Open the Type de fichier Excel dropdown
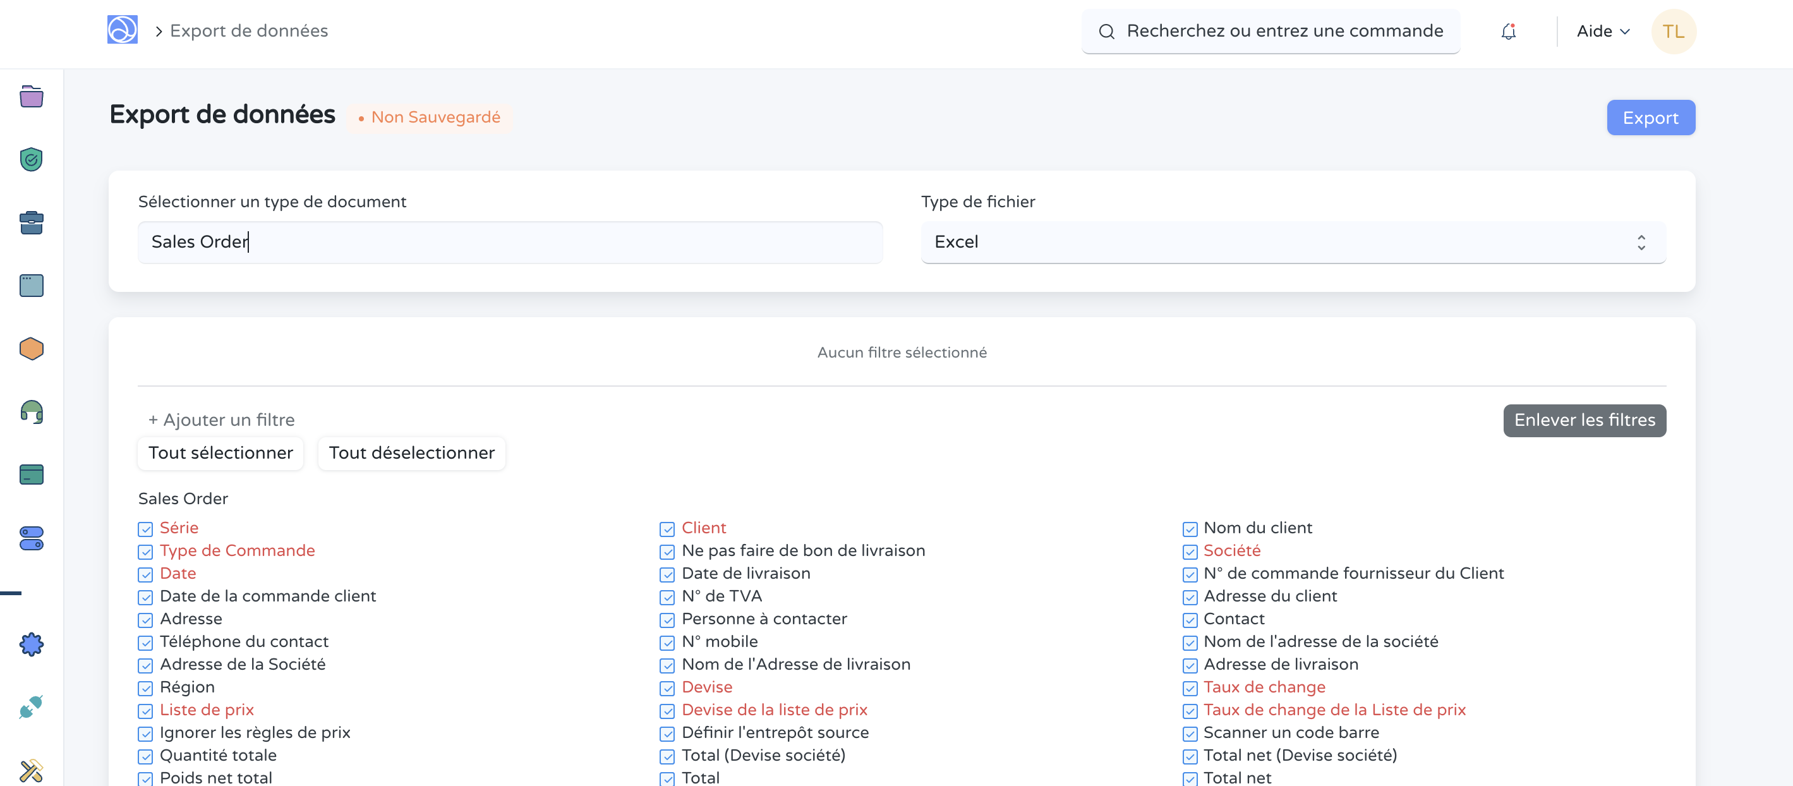 (1293, 242)
